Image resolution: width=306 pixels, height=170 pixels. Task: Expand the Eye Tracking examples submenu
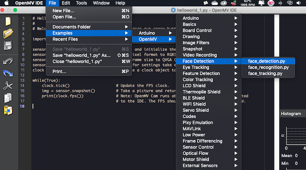coord(209,67)
